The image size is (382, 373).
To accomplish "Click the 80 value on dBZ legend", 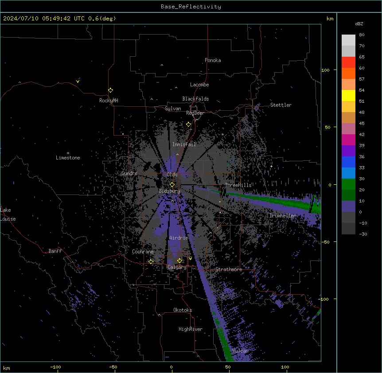I will point(362,35).
